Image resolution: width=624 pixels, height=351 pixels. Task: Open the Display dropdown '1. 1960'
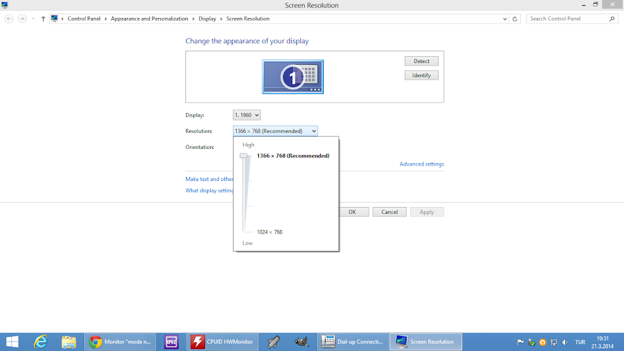247,115
